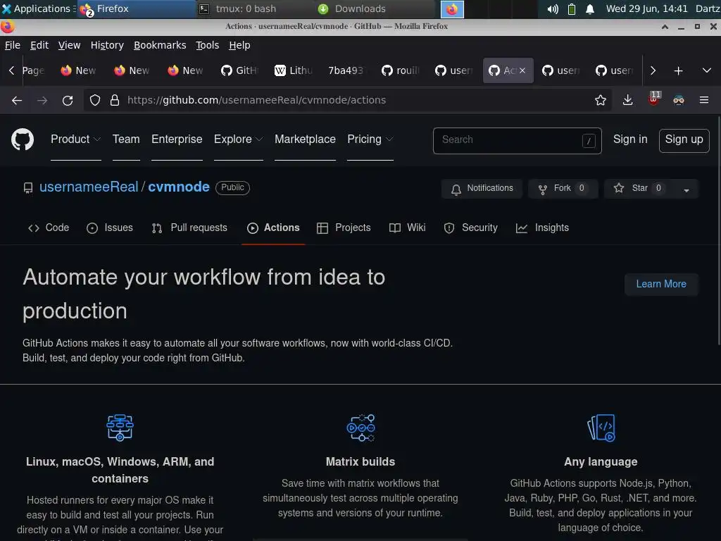Go back with the browser back arrow
Image resolution: width=721 pixels, height=541 pixels.
pyautogui.click(x=17, y=100)
